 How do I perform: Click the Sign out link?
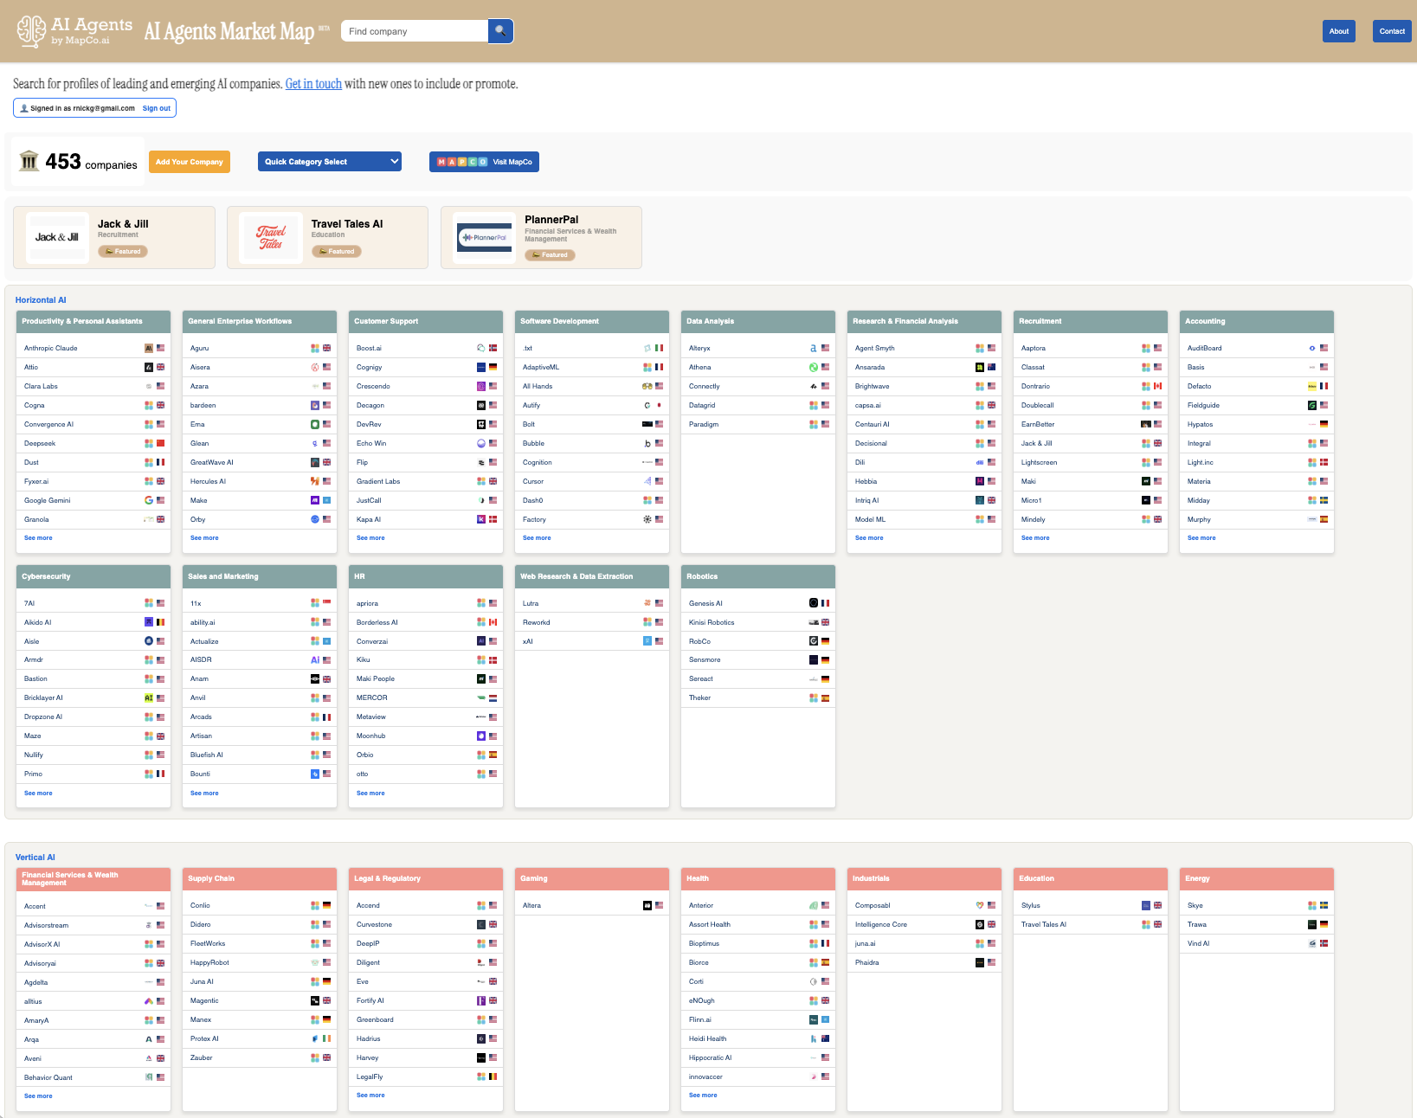coord(157,108)
